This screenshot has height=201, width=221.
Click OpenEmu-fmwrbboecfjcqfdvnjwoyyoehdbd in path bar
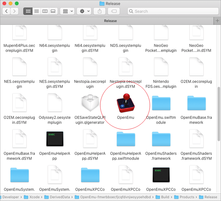click(113, 197)
